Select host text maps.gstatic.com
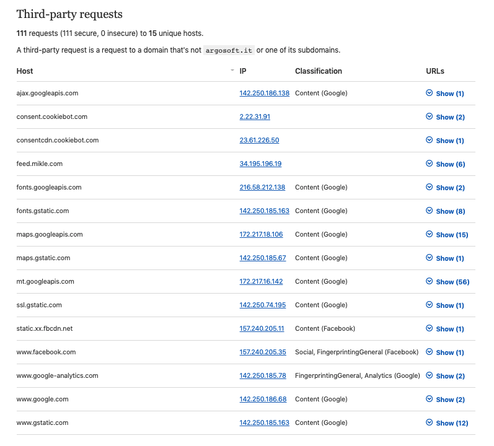Screen dimensions: 494x446 [x=43, y=258]
